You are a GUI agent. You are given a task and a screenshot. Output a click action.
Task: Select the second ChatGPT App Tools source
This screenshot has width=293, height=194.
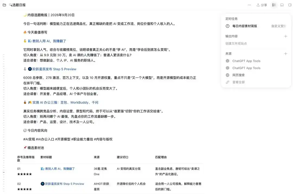[246, 68]
